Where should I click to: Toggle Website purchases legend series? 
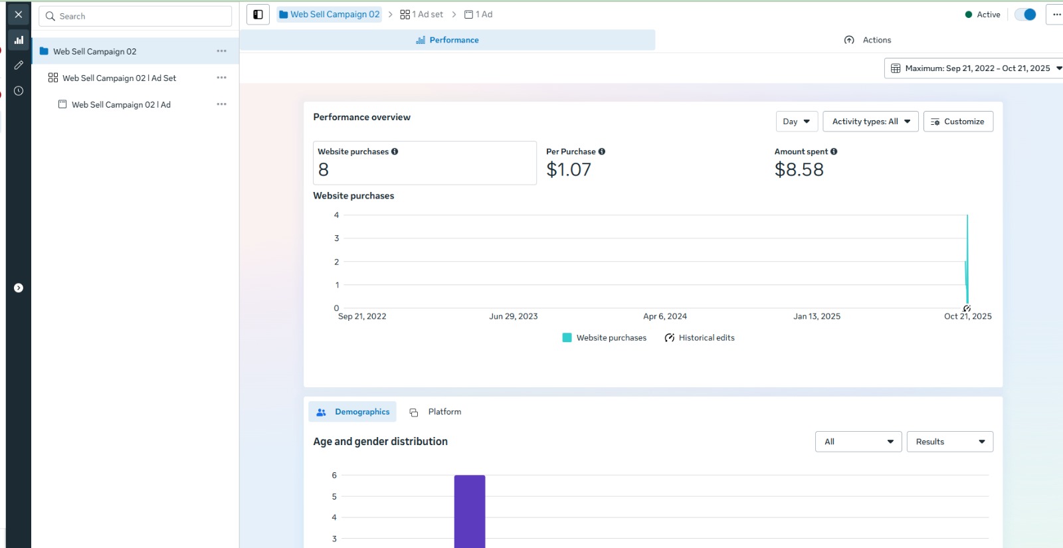click(604, 337)
